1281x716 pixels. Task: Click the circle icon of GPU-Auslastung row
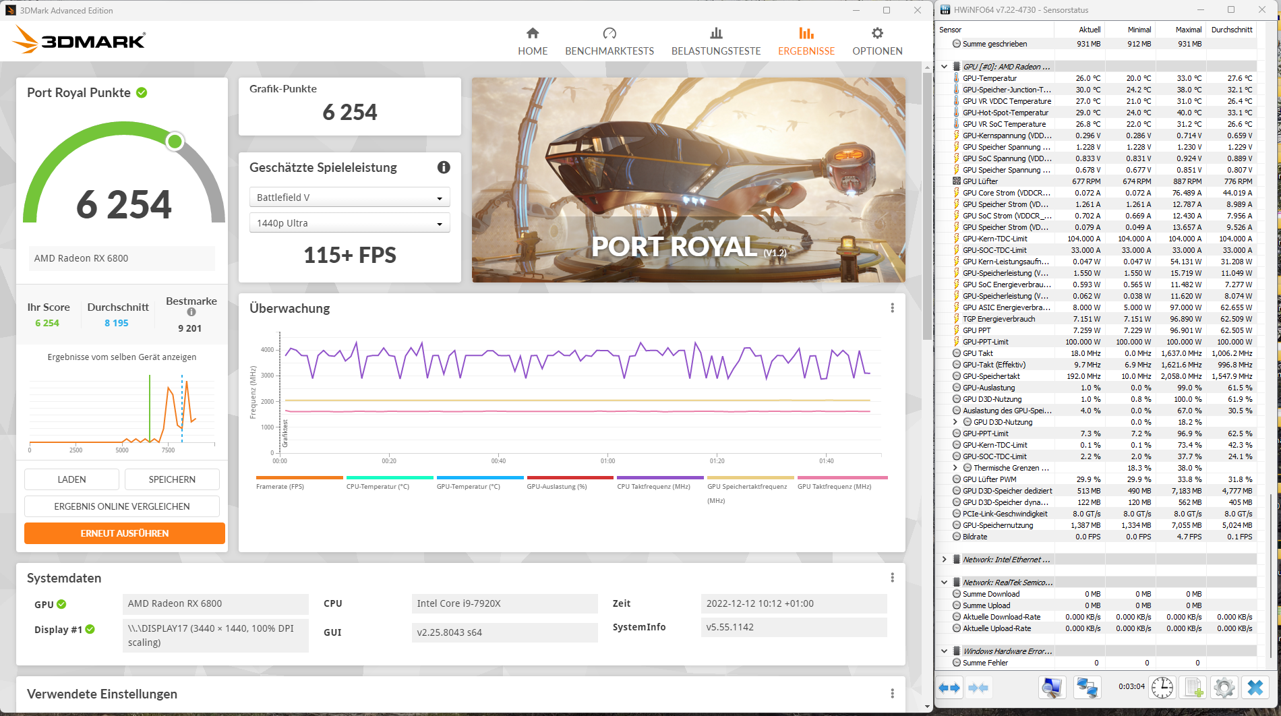coord(957,388)
